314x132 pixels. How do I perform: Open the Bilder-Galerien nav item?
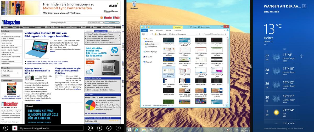point(52,27)
